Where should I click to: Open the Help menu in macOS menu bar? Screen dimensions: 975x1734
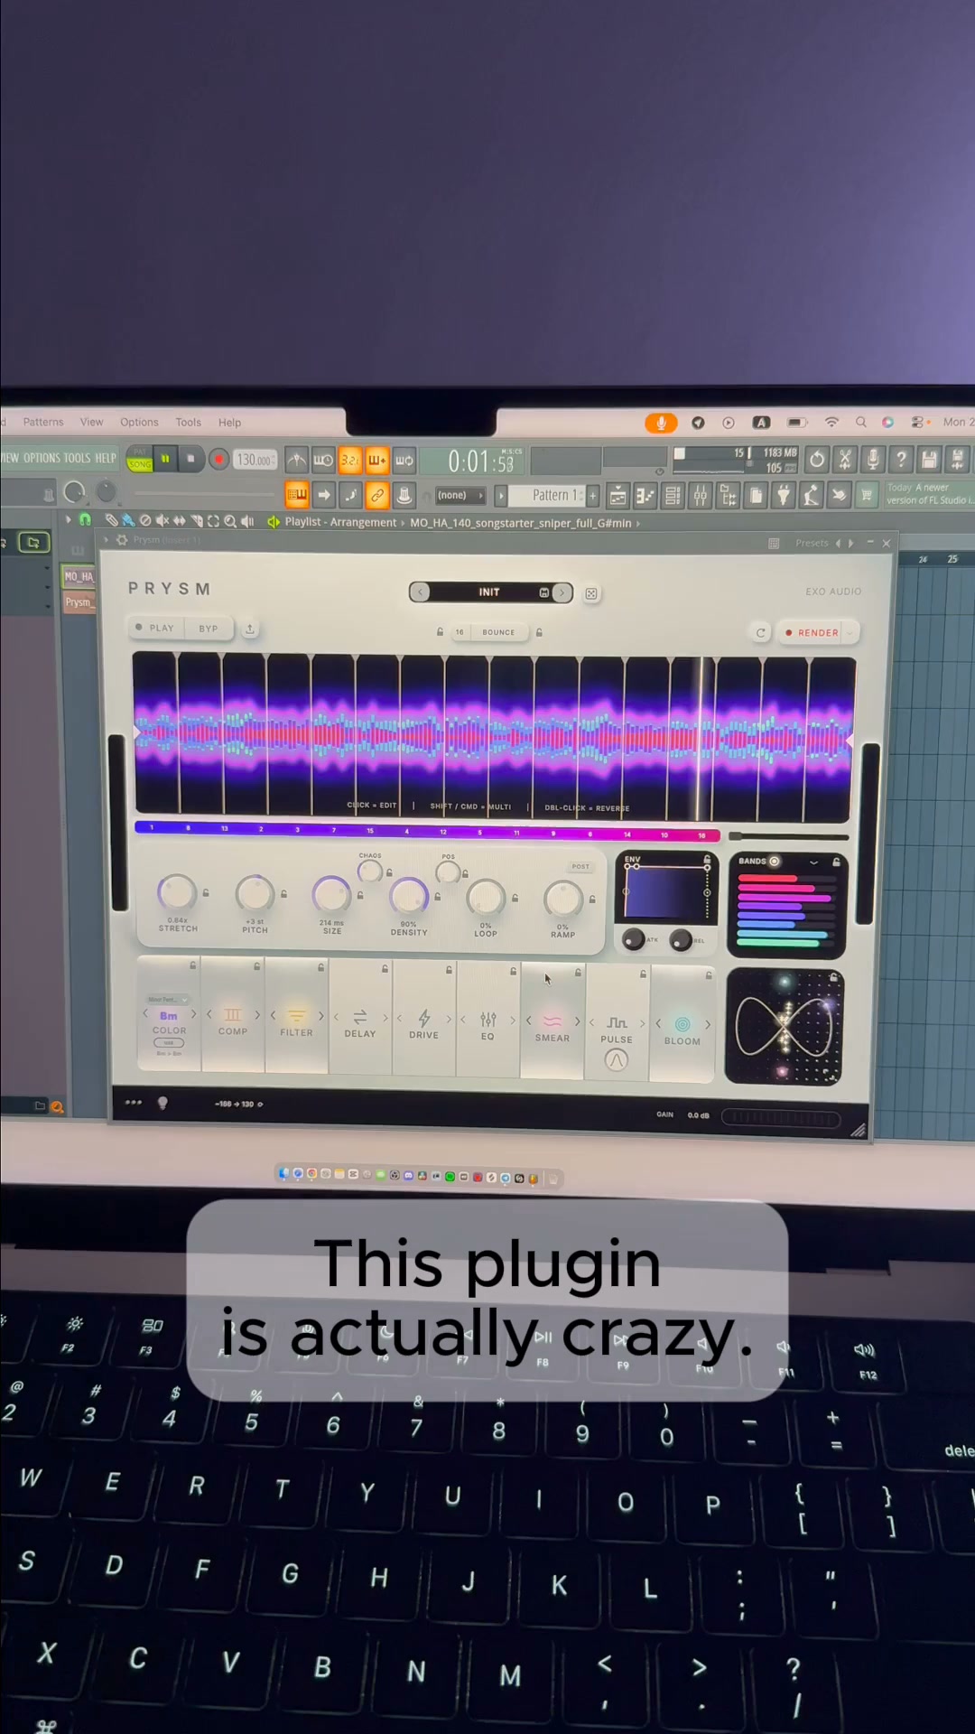tap(229, 422)
